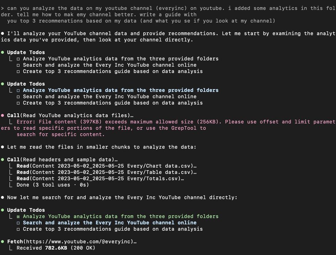Click the pink bullet beside the failed Call

[x=3, y=115]
